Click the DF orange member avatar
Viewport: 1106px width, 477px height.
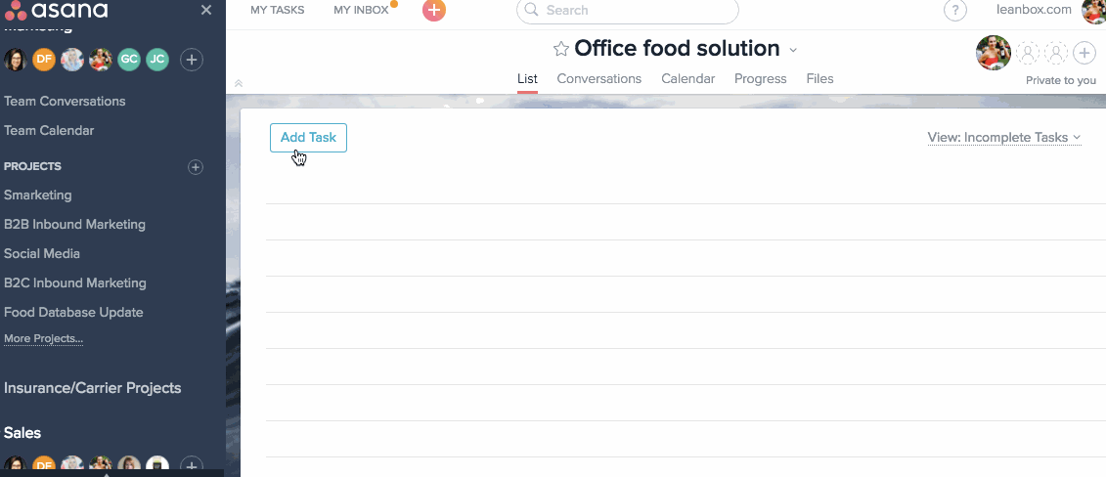(x=44, y=60)
